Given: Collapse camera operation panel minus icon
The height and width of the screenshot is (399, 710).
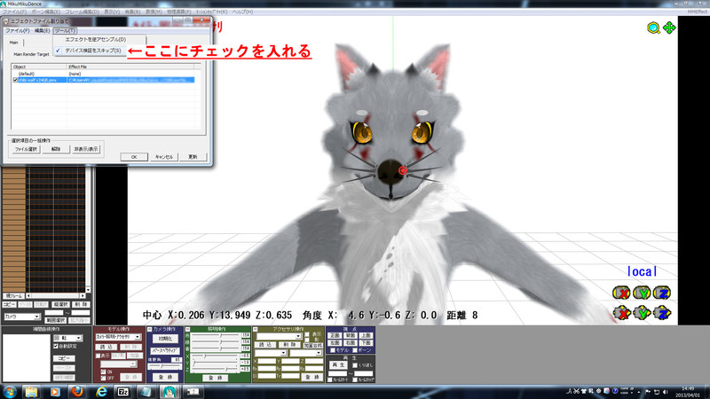Looking at the screenshot, I should click(x=150, y=329).
